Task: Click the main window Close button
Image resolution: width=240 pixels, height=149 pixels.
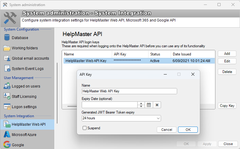Action: coord(228,144)
